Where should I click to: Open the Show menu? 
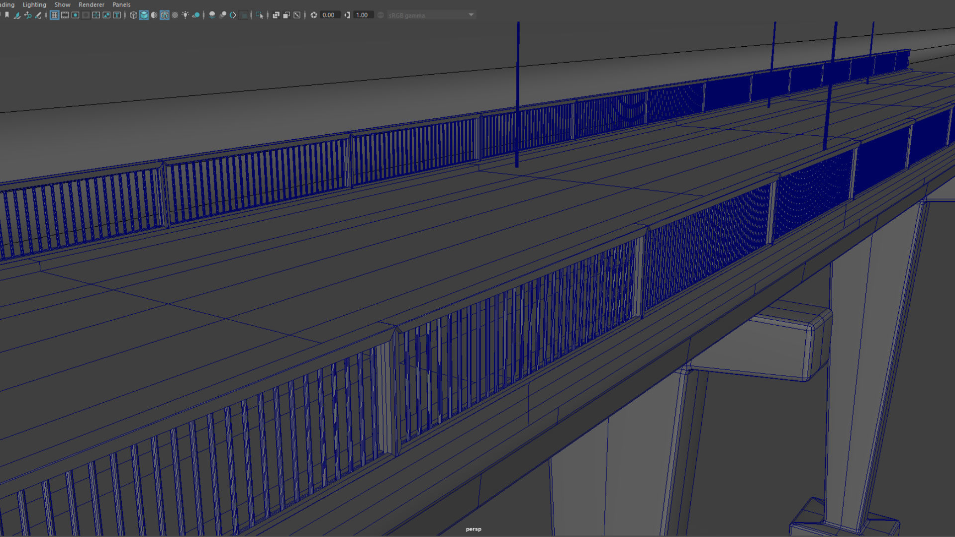62,4
